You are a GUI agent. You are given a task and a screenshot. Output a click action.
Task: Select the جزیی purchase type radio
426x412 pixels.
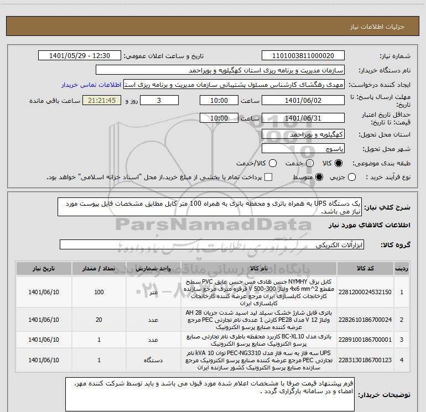(351, 178)
